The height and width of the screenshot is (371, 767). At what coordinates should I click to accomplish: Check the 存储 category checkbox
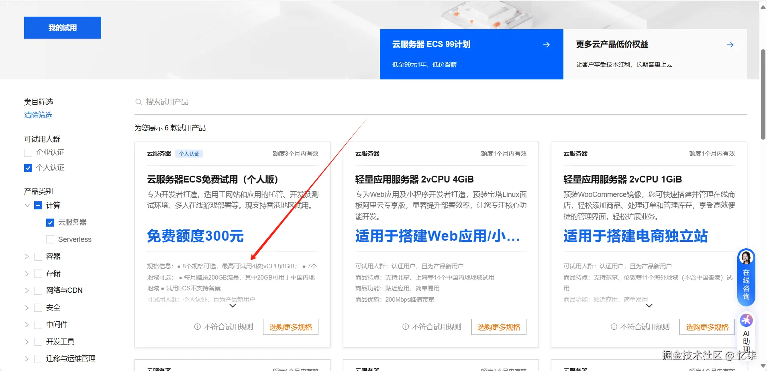click(x=38, y=274)
